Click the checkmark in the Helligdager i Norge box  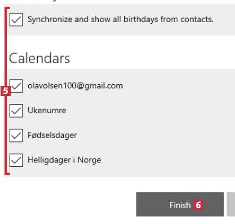coord(16,160)
